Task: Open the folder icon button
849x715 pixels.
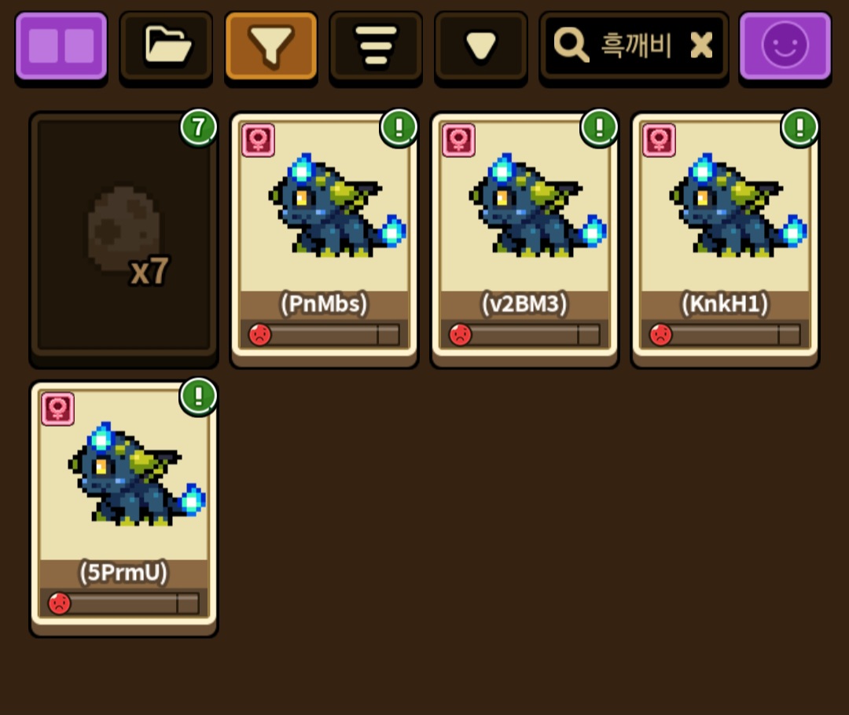Action: click(x=166, y=47)
